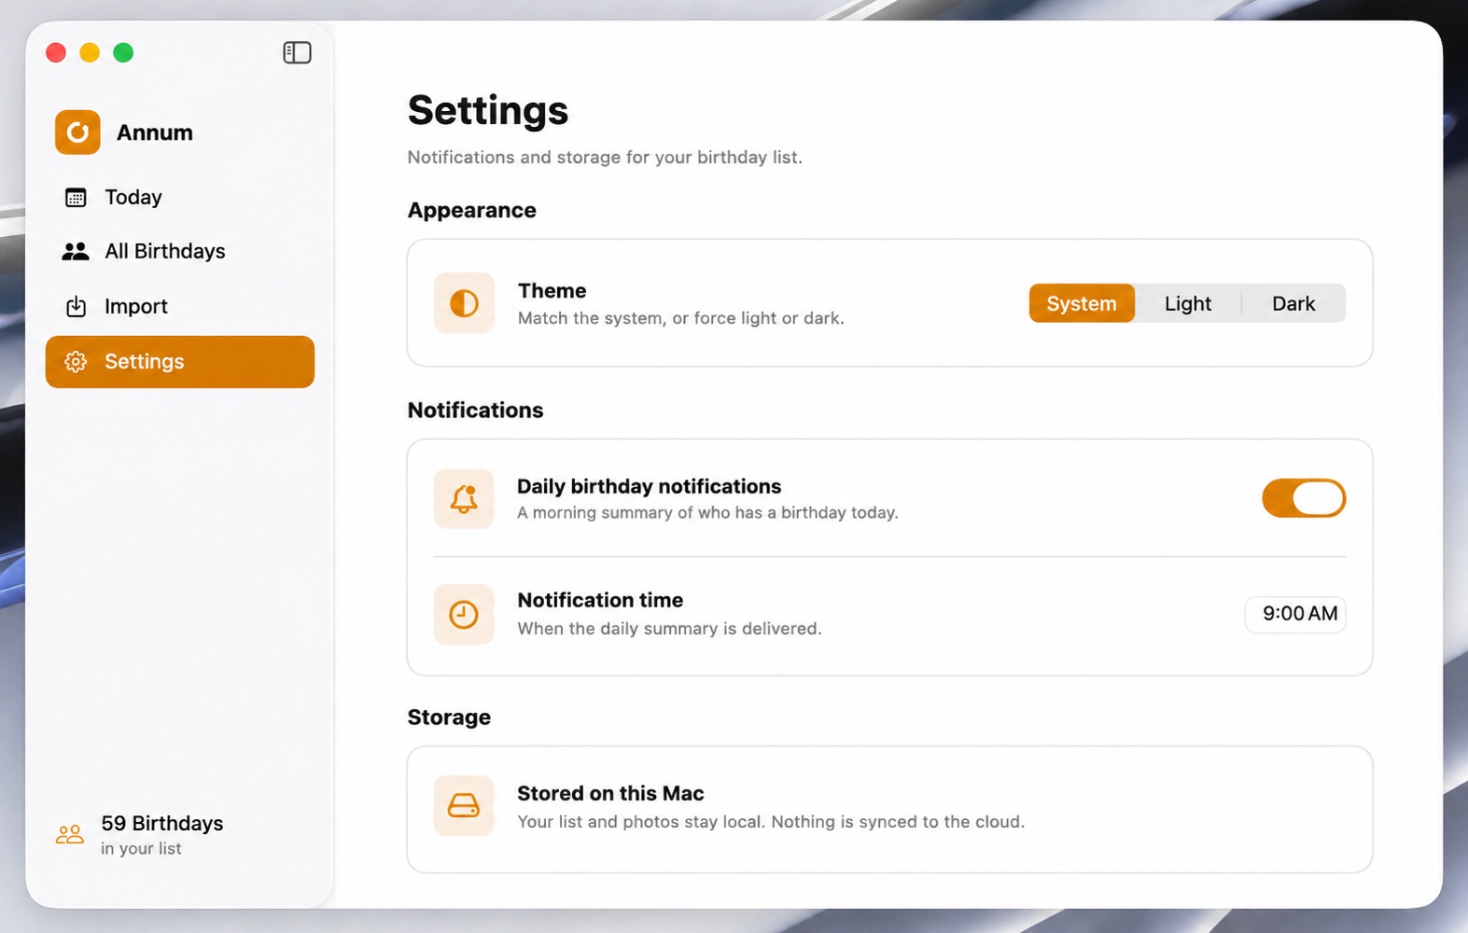Click 'When the daily summary is delivered.' text

click(x=670, y=628)
